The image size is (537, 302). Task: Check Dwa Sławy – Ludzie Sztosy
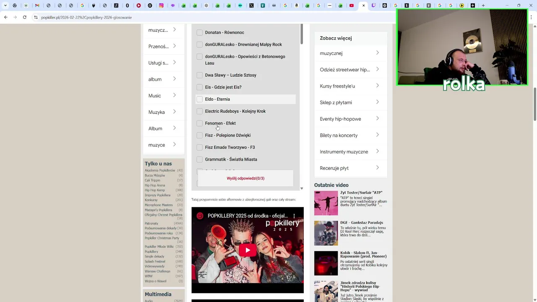click(x=200, y=75)
